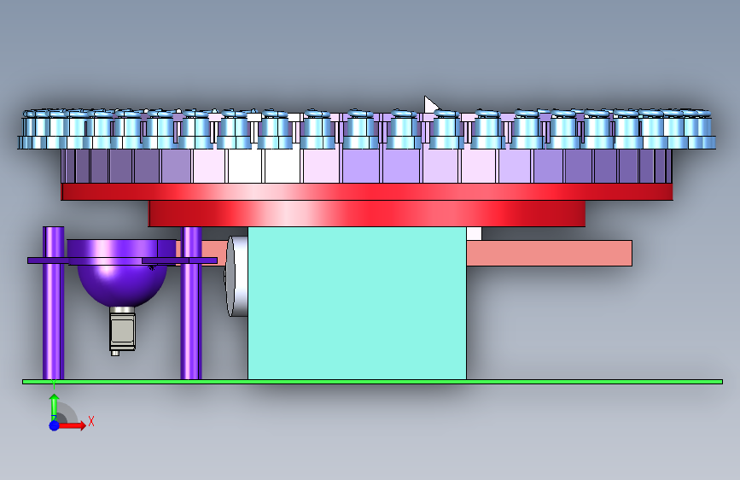Viewport: 740px width, 480px height.
Task: Select the small white block atop the salmon bar
Action: click(475, 233)
